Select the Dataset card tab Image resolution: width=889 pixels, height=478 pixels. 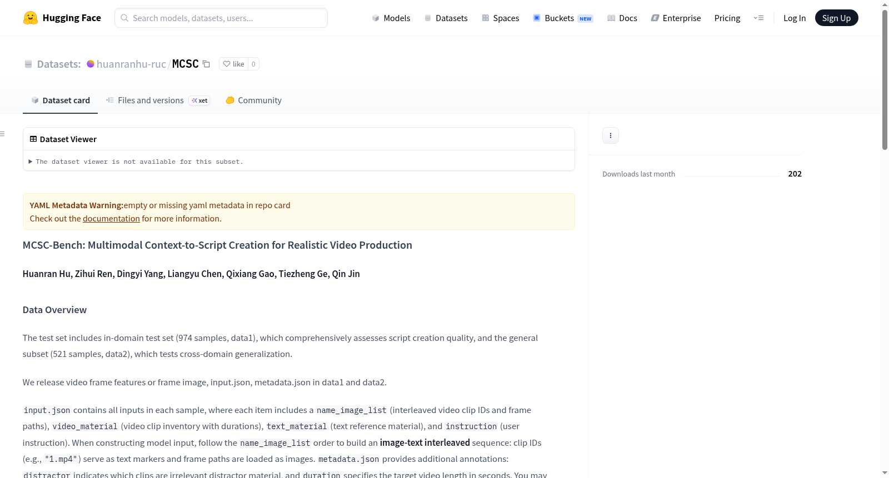pyautogui.click(x=60, y=100)
